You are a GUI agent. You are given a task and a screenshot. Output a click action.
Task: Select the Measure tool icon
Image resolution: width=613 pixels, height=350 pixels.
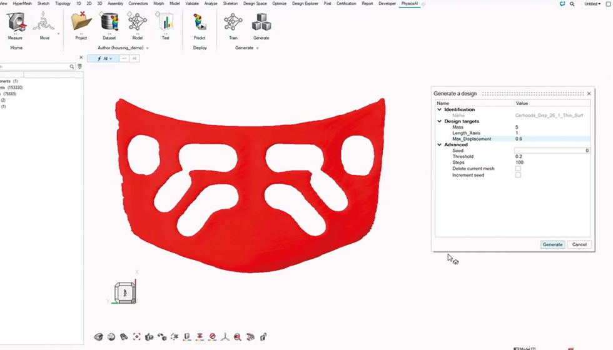(x=15, y=22)
